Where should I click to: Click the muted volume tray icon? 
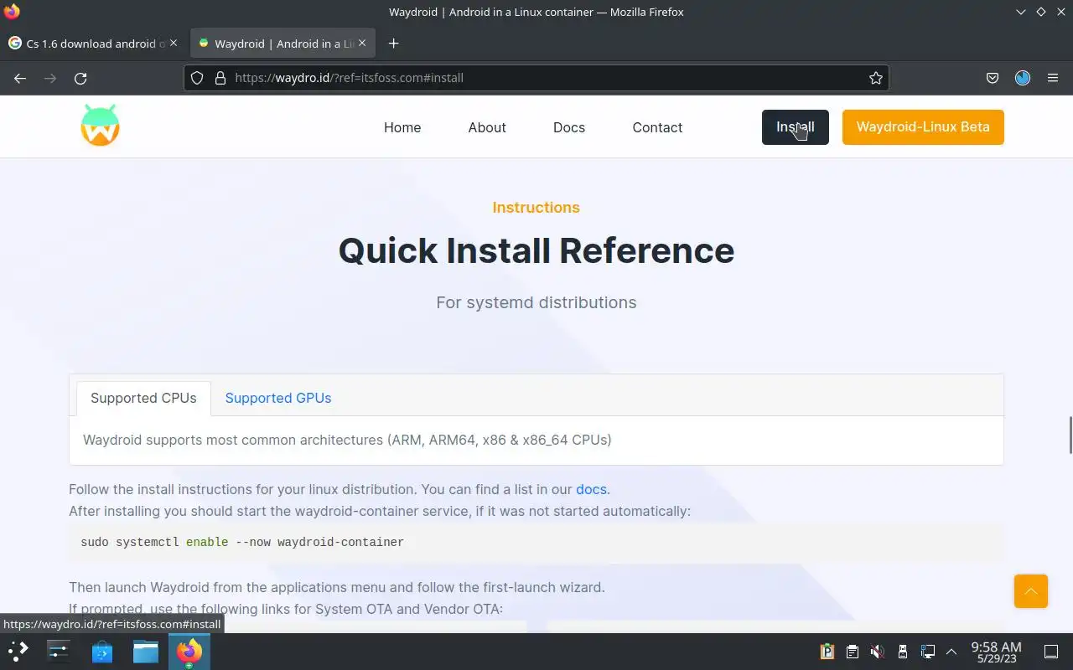877,652
